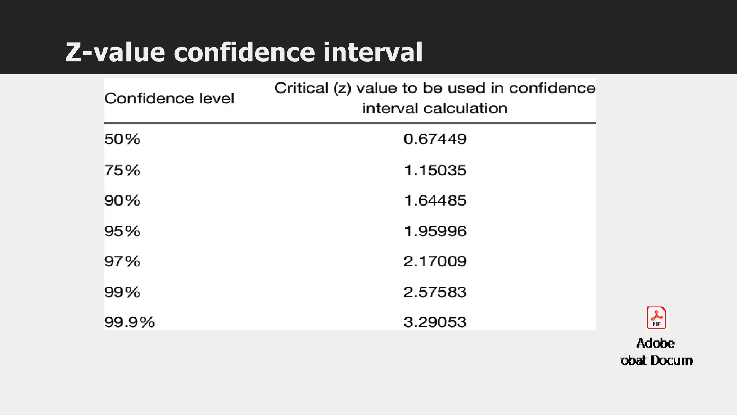Select the 2.17009 z-value cell
The width and height of the screenshot is (737, 415).
pyautogui.click(x=435, y=261)
